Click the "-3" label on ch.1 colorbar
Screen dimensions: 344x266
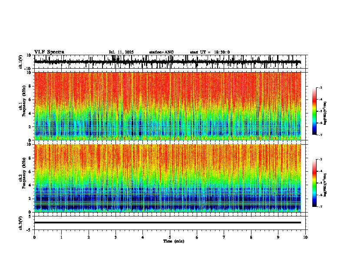point(320,88)
